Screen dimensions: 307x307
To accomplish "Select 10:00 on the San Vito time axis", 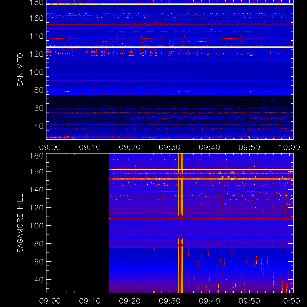I will pos(289,147).
